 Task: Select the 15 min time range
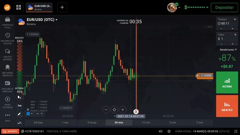click(146, 123)
